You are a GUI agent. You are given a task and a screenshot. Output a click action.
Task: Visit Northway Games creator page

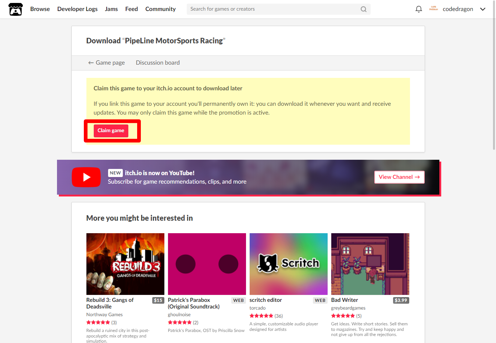pos(104,315)
